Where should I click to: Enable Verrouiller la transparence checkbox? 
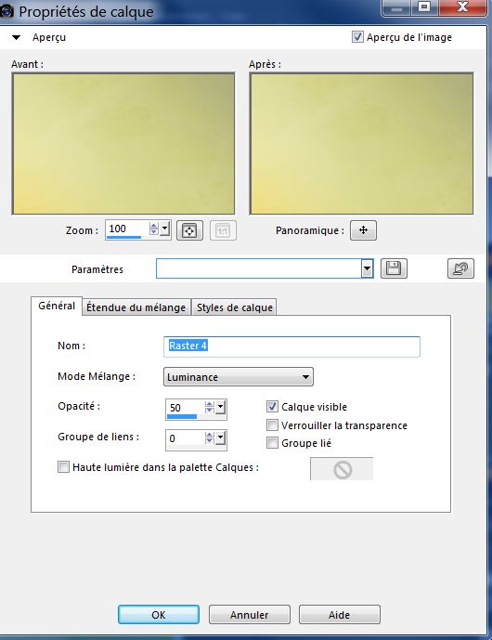point(272,425)
